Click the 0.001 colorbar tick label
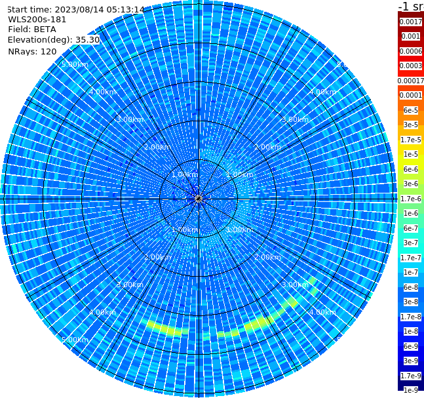 point(411,36)
